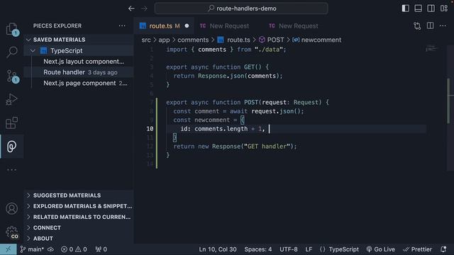The image size is (454, 255).
Task: Click the ports forwarded indicator showing 0
Action: click(x=101, y=249)
